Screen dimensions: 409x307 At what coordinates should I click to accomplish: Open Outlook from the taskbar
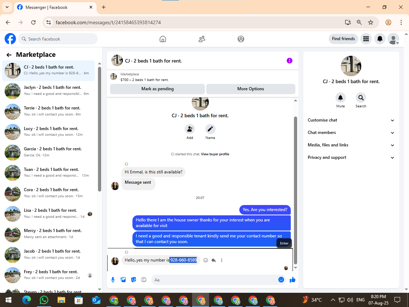click(x=96, y=300)
